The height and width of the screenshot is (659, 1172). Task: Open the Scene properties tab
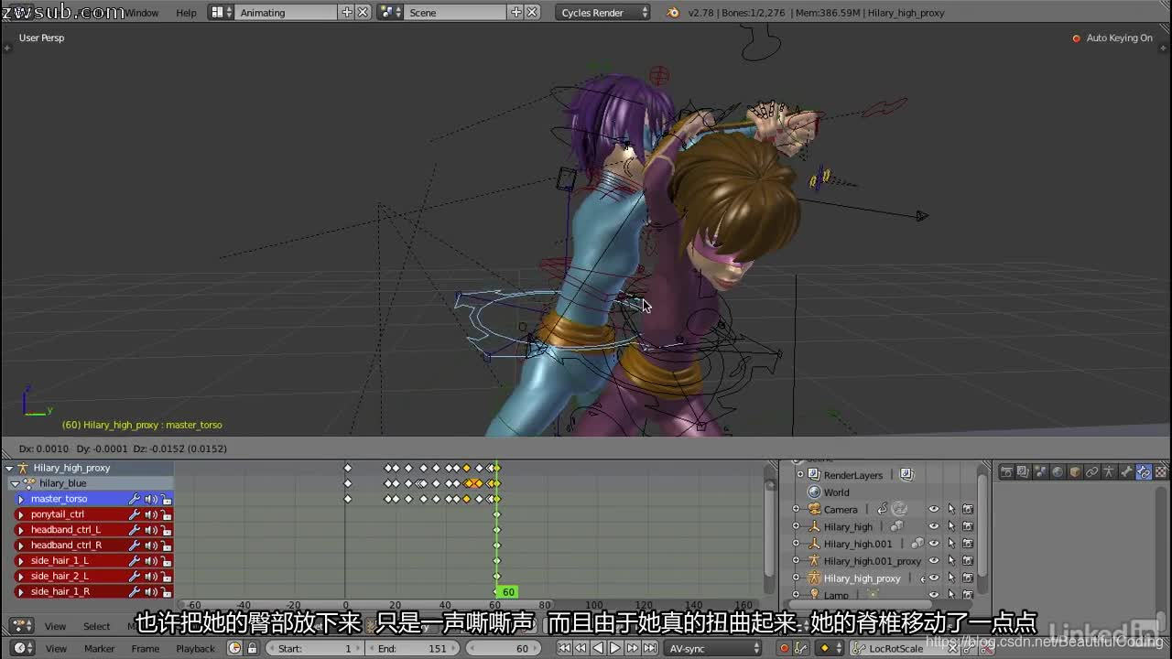click(x=1041, y=472)
